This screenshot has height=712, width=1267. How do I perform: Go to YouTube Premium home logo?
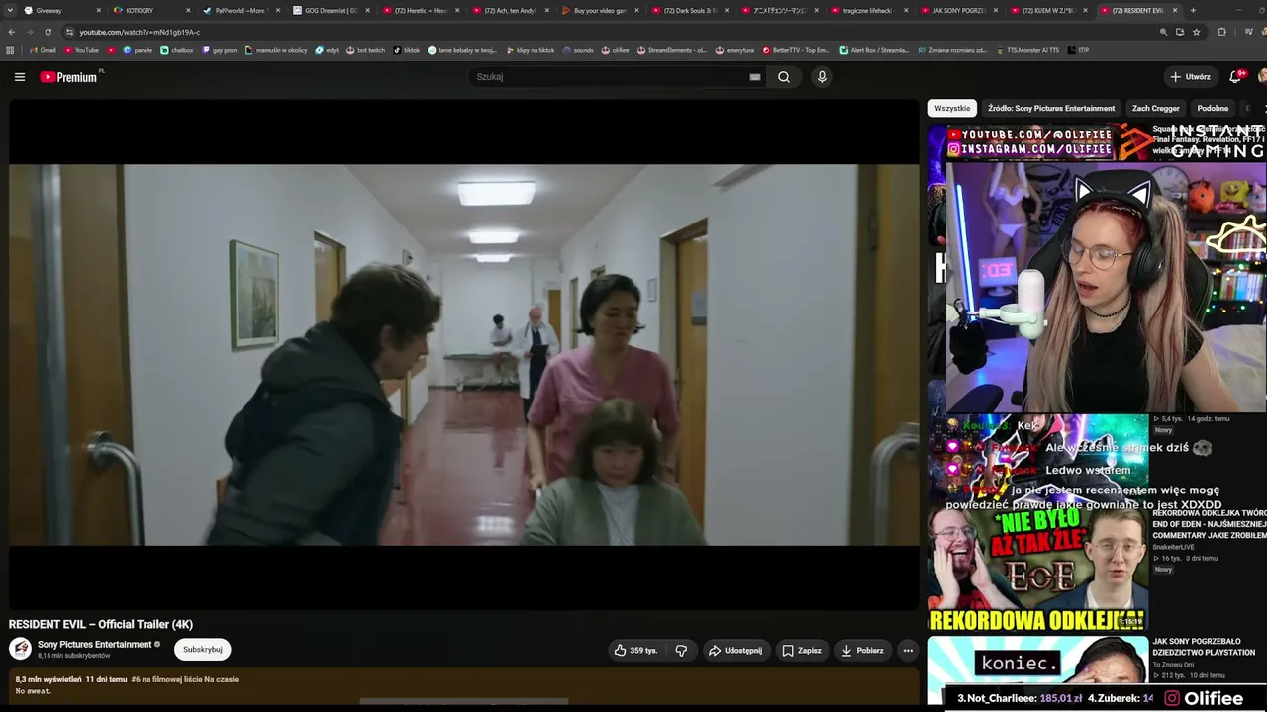tap(69, 77)
